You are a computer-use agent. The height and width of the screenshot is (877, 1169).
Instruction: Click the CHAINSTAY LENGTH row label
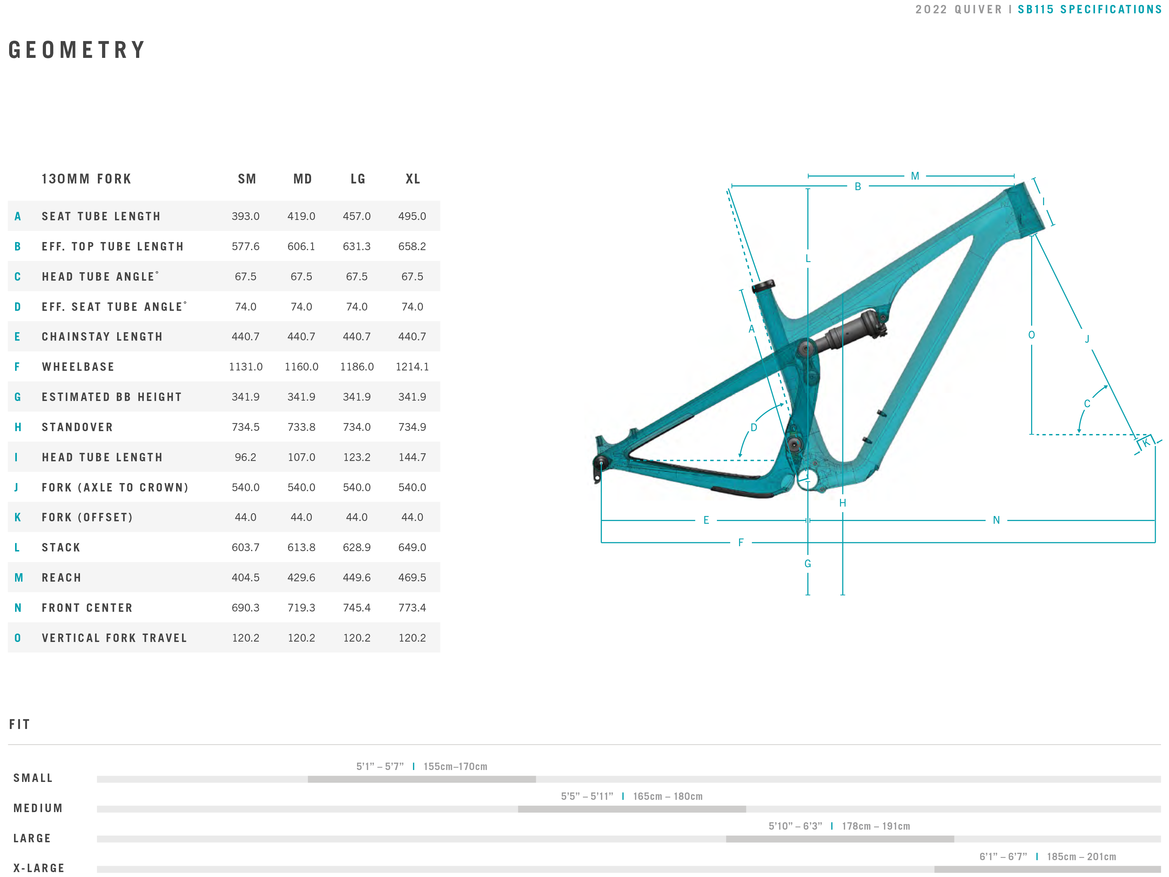(102, 336)
